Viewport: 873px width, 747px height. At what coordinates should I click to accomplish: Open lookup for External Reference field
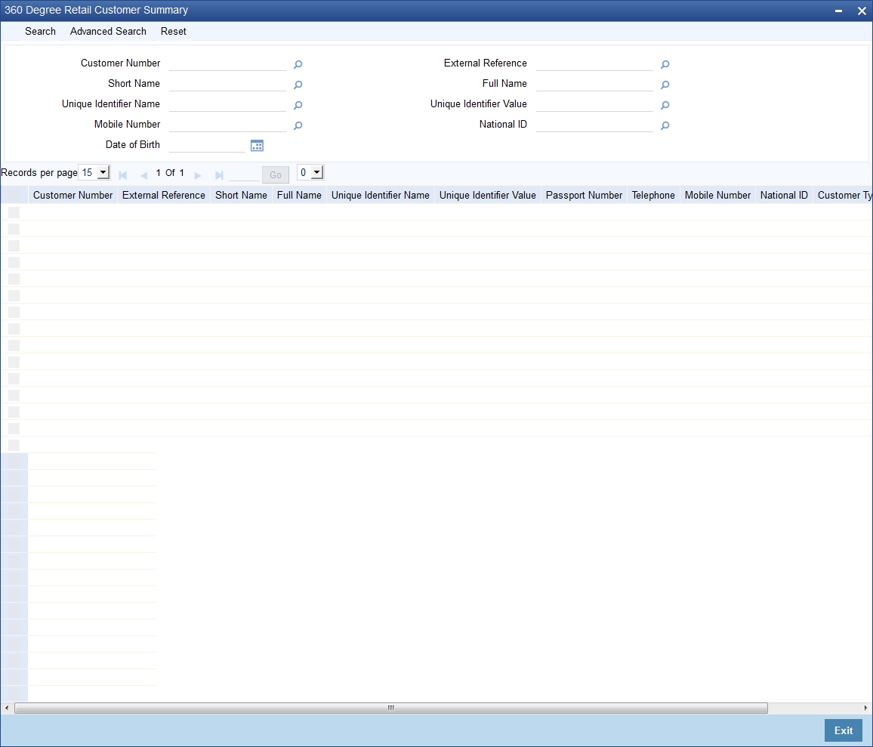click(x=665, y=65)
